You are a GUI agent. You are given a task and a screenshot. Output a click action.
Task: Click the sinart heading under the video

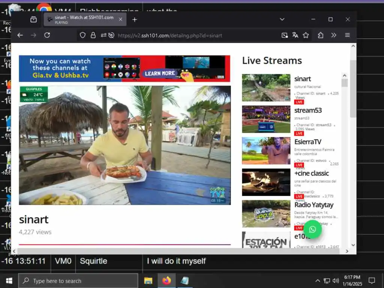pyautogui.click(x=33, y=219)
